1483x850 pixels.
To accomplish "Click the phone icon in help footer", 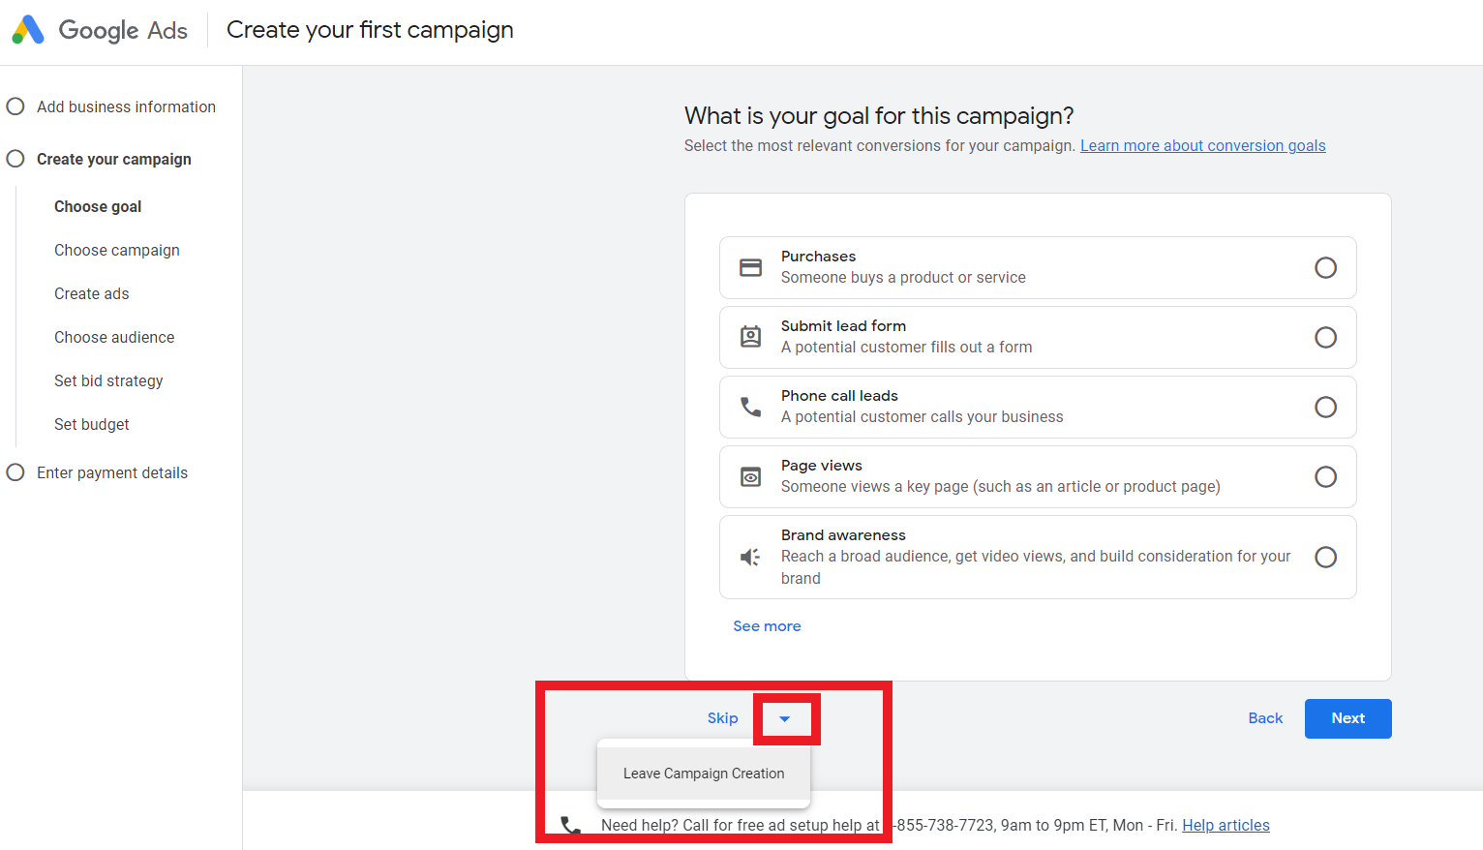I will coord(571,825).
